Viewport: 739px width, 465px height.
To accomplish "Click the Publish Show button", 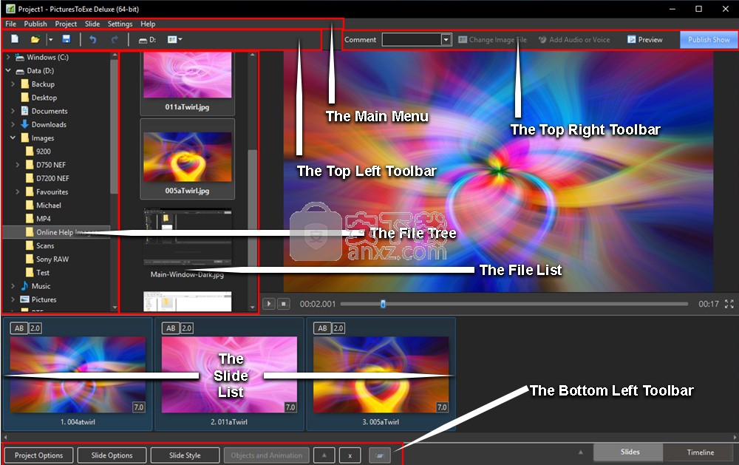I will (x=709, y=40).
